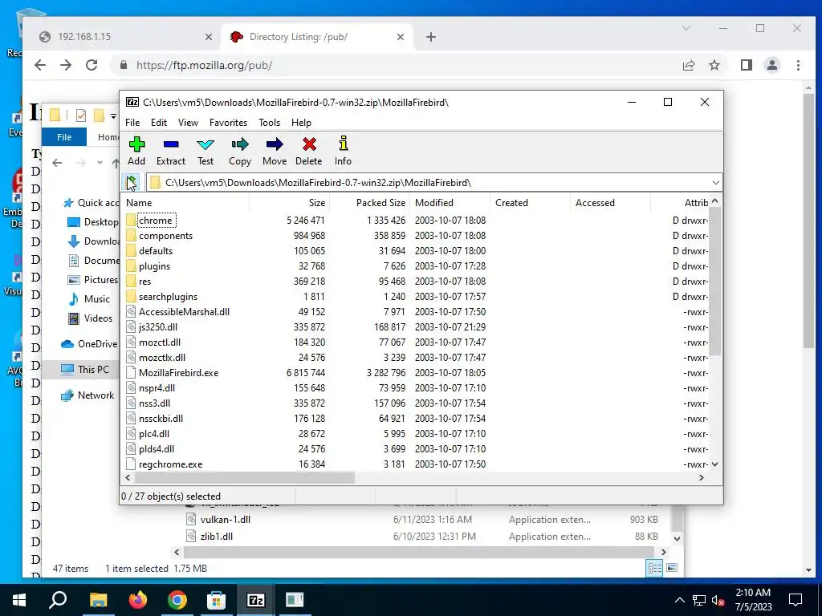
Task: Run the Test archive tool
Action: [205, 151]
